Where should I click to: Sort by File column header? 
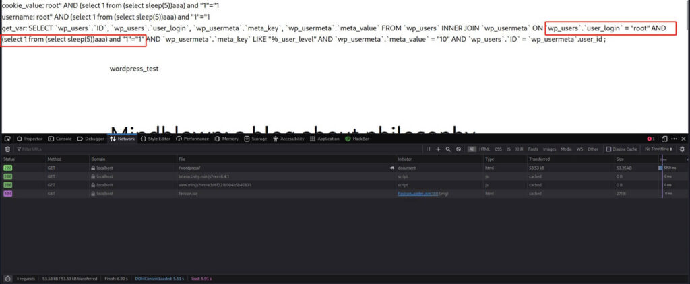coord(286,159)
